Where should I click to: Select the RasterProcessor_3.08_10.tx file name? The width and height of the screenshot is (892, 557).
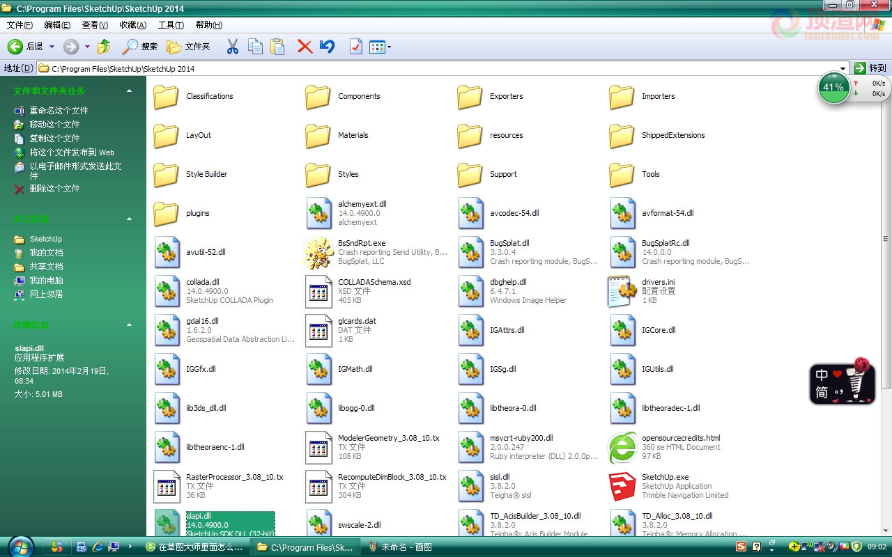tap(235, 477)
